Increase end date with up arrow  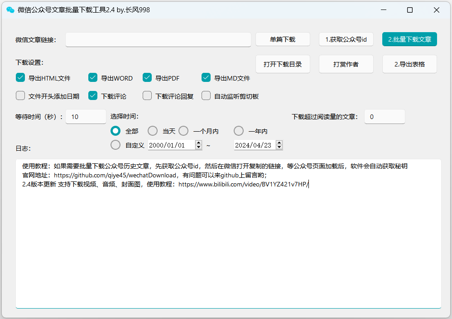click(279, 143)
